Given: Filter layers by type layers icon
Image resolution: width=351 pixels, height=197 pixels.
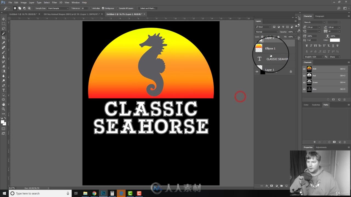Looking at the screenshot, I should (283, 27).
